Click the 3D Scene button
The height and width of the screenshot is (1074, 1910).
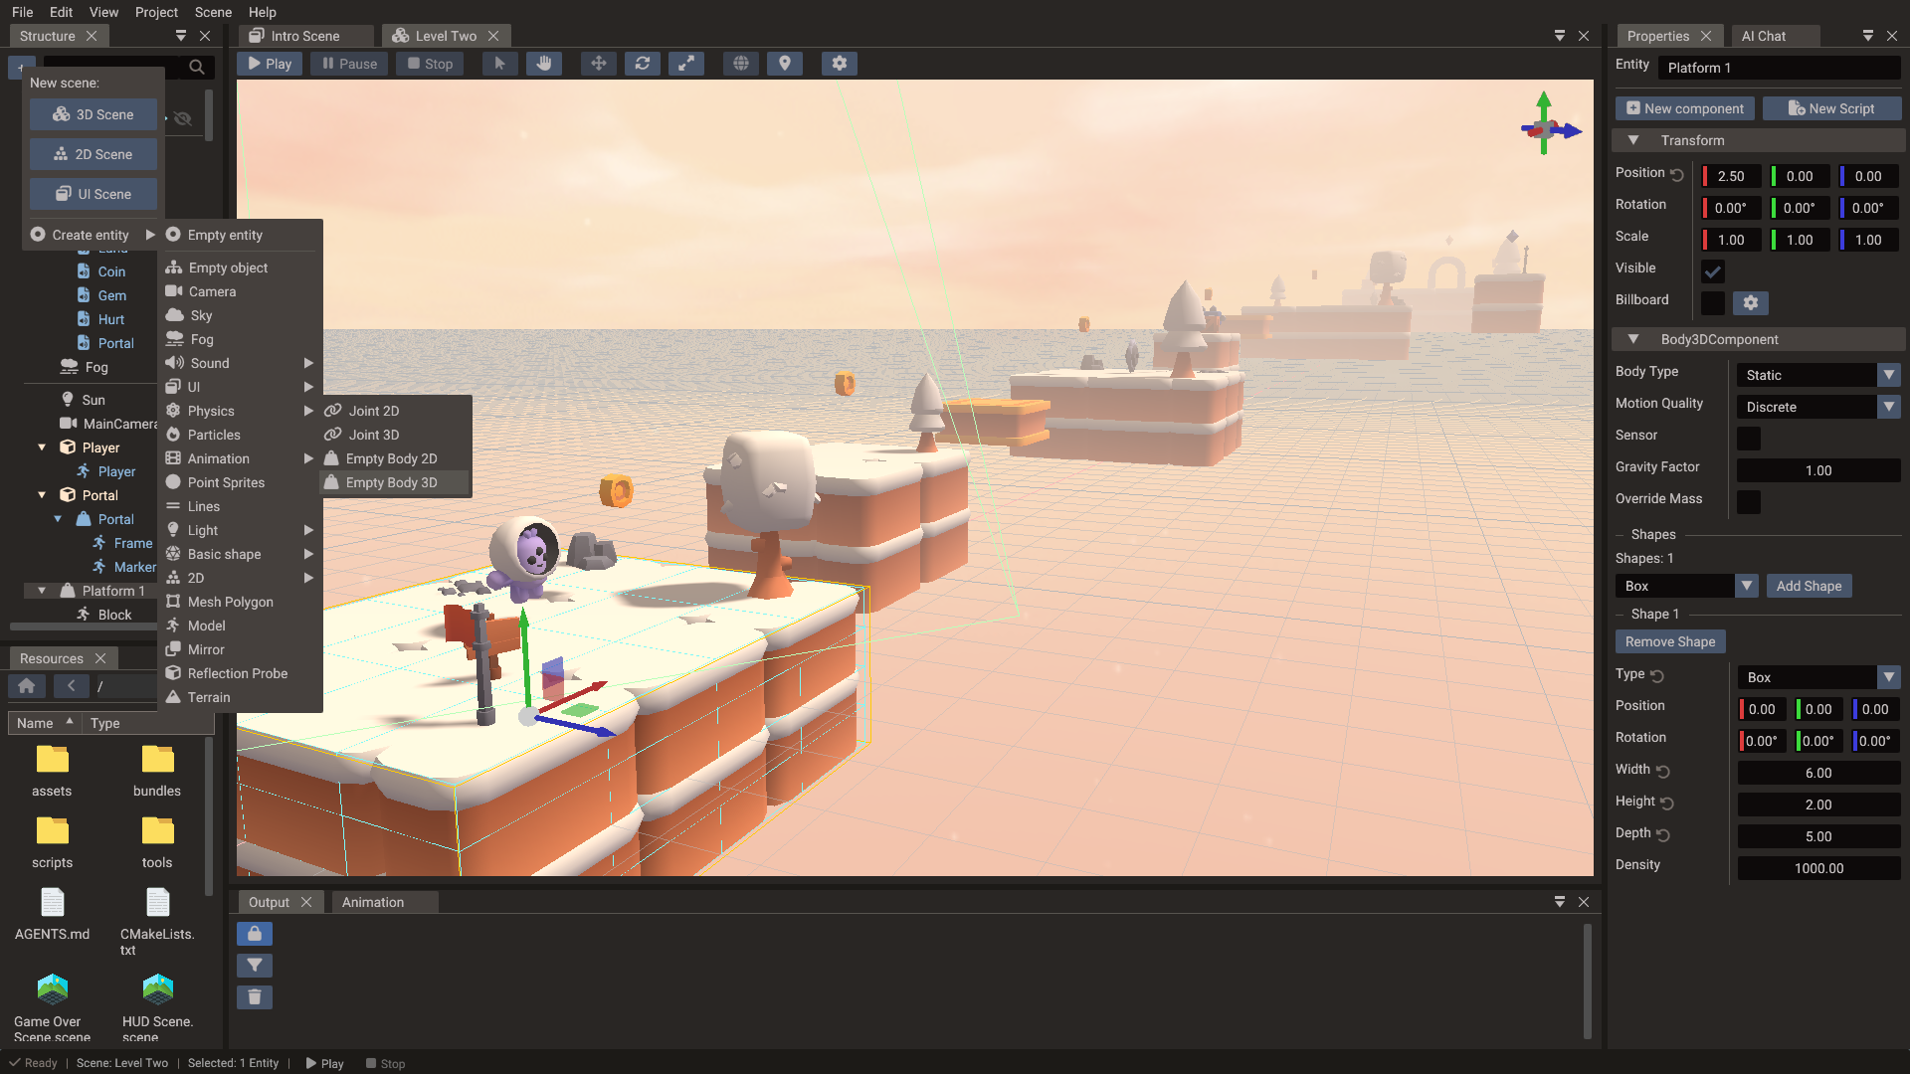click(x=94, y=114)
